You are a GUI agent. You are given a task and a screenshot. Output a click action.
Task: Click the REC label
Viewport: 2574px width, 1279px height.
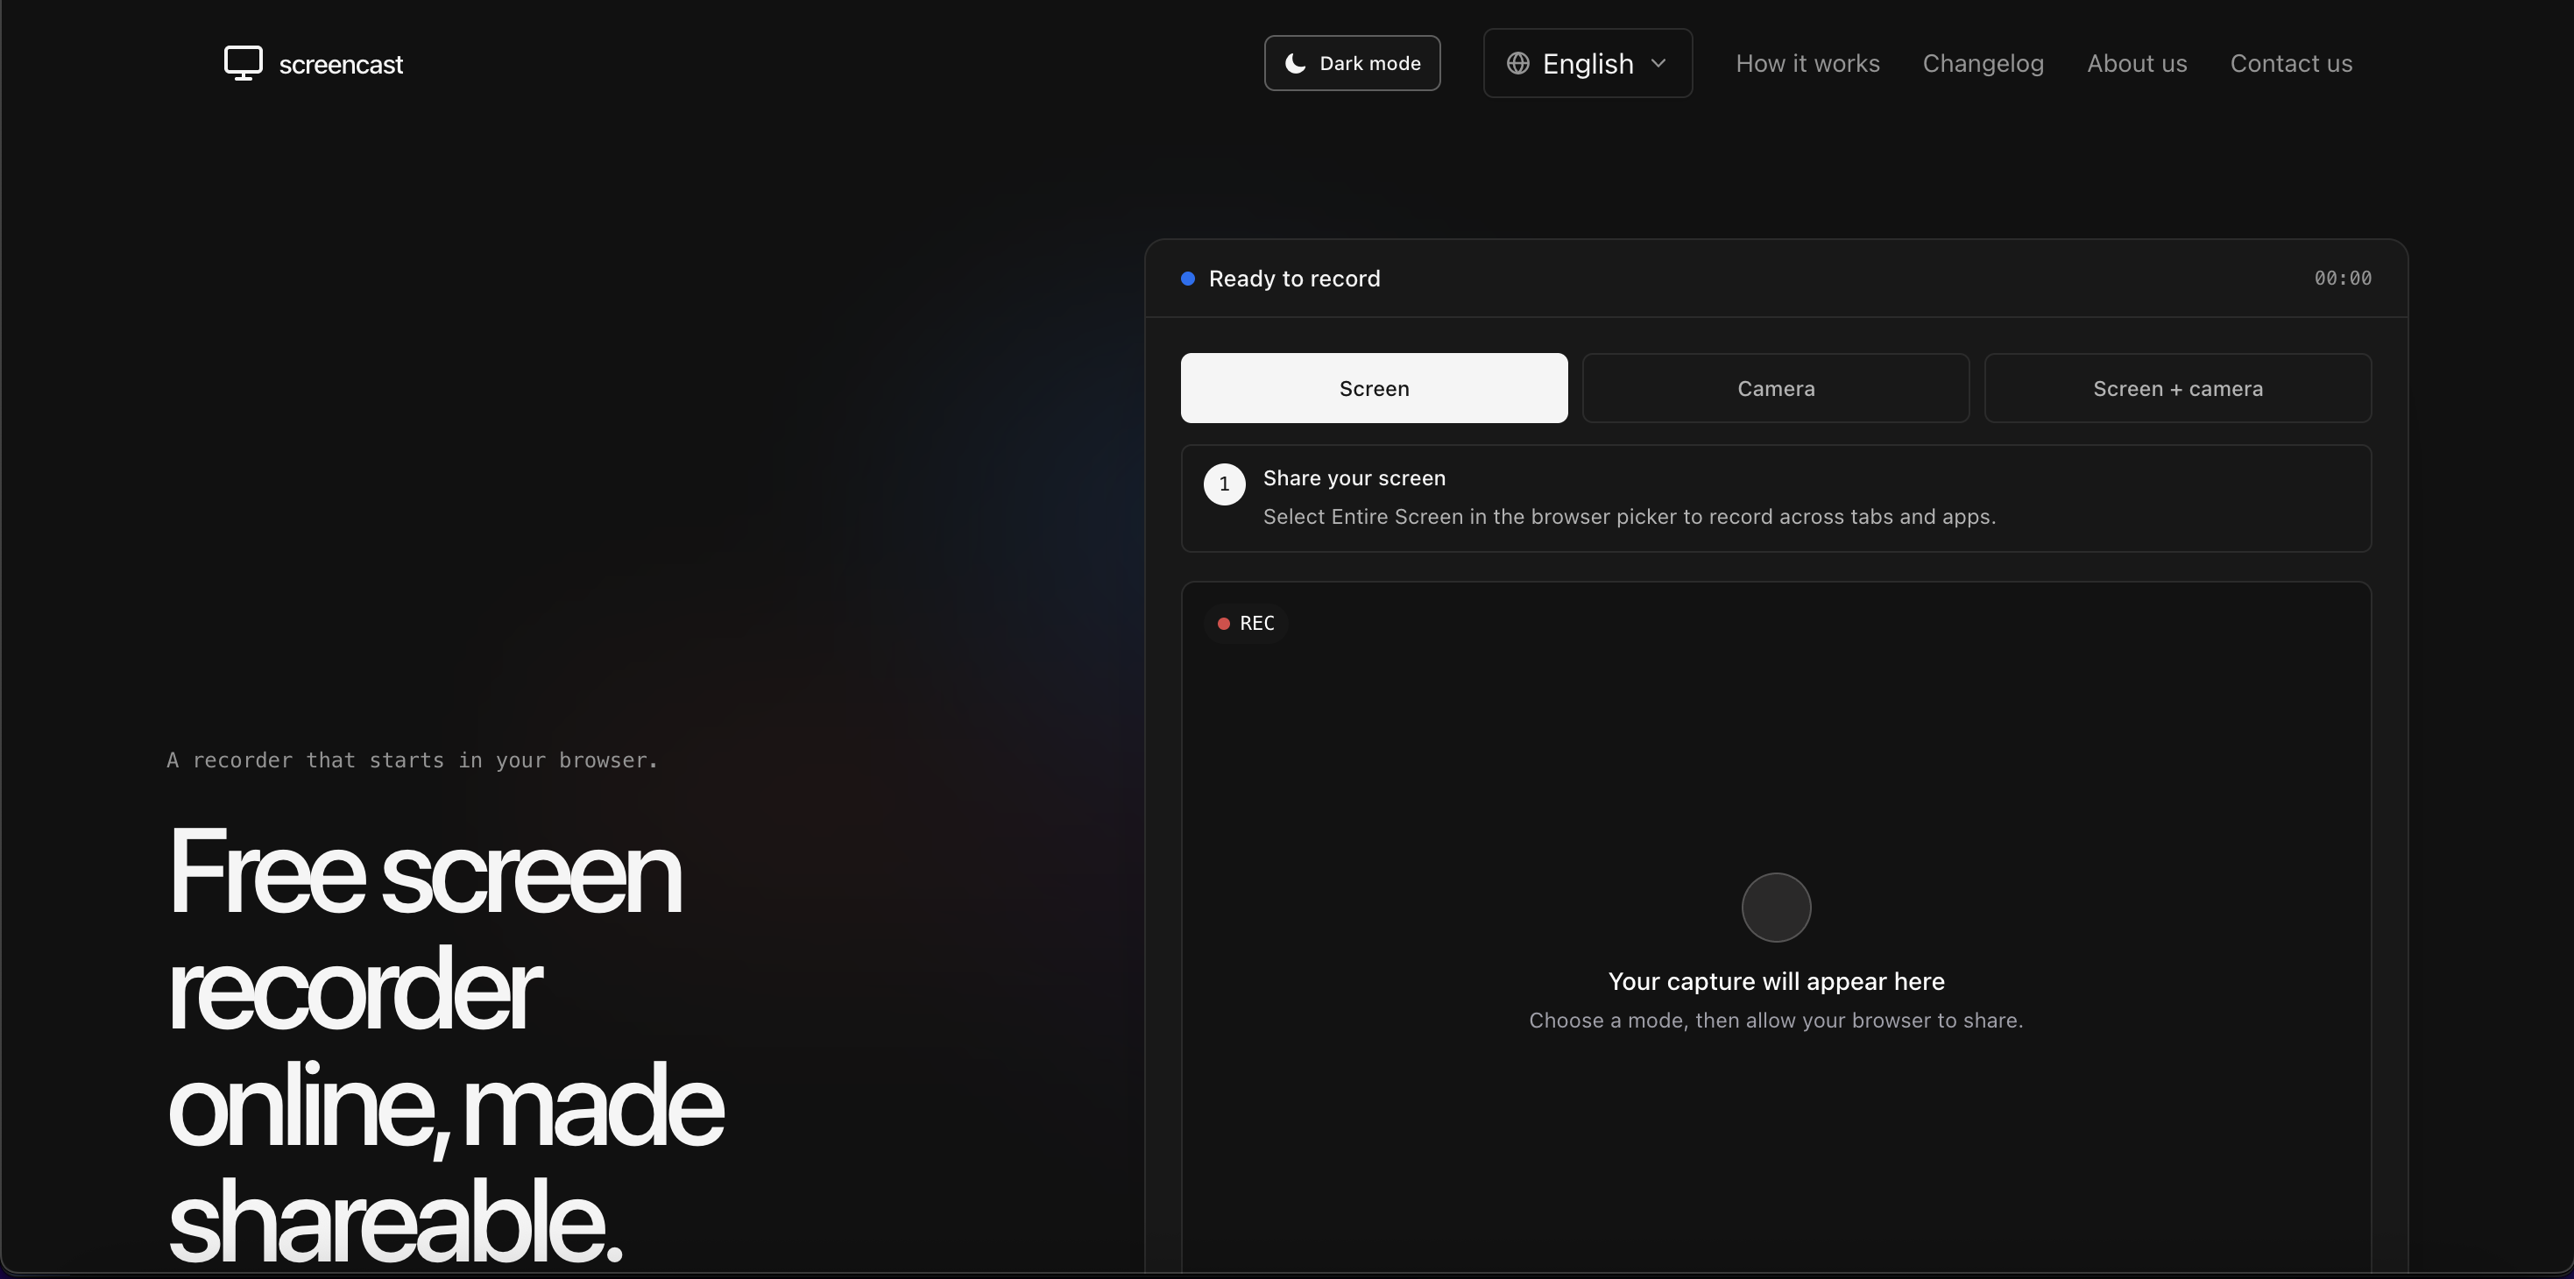(1257, 624)
